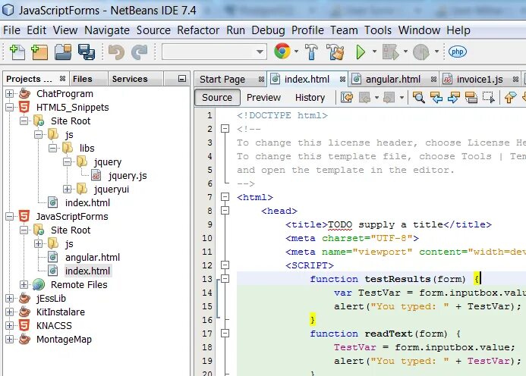Screen dimensions: 526x376
Task: Select index.html under JavaScriptForms Site Root
Action: click(x=87, y=271)
